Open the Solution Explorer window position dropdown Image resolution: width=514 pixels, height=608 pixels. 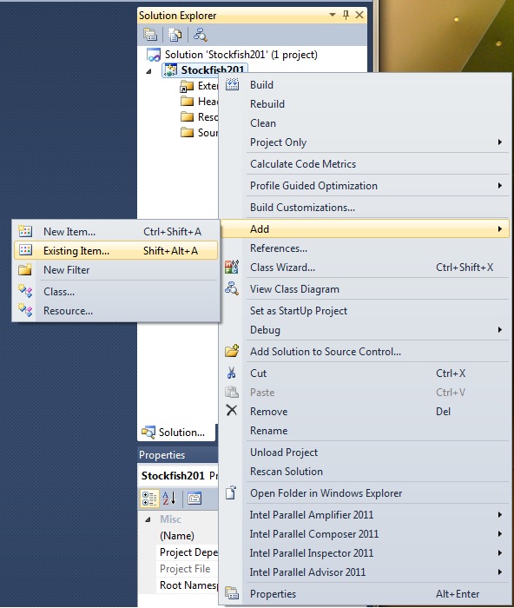coord(333,15)
